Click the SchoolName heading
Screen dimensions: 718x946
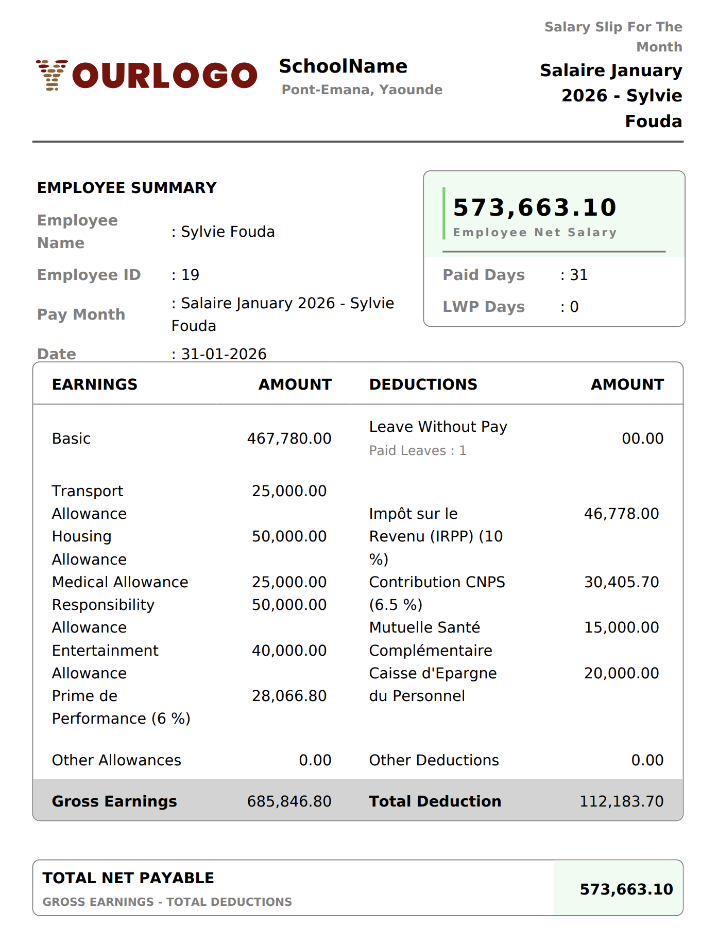[x=343, y=66]
